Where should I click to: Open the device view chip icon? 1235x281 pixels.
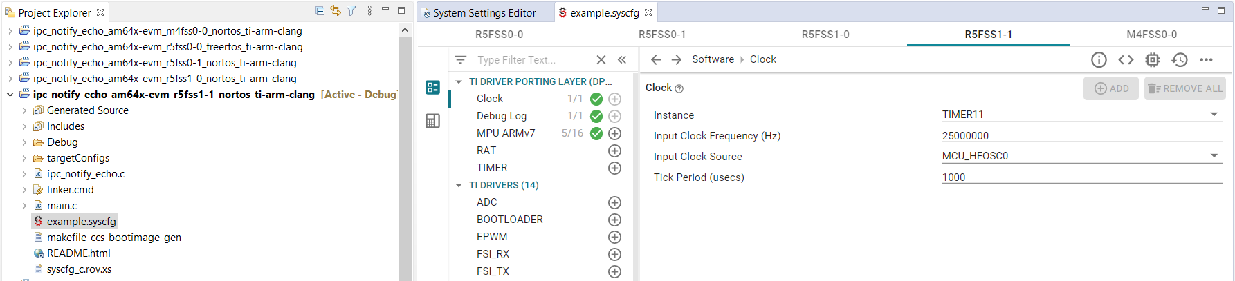pyautogui.click(x=1153, y=60)
